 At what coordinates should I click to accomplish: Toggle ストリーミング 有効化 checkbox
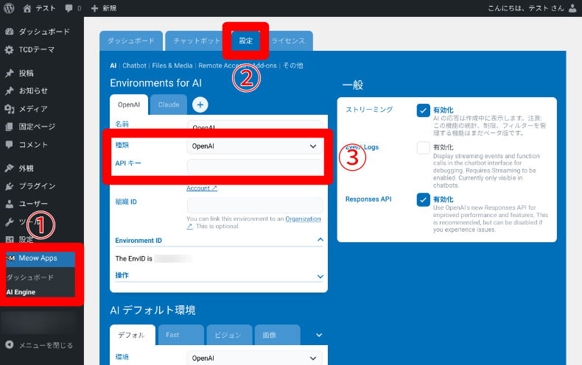click(423, 110)
